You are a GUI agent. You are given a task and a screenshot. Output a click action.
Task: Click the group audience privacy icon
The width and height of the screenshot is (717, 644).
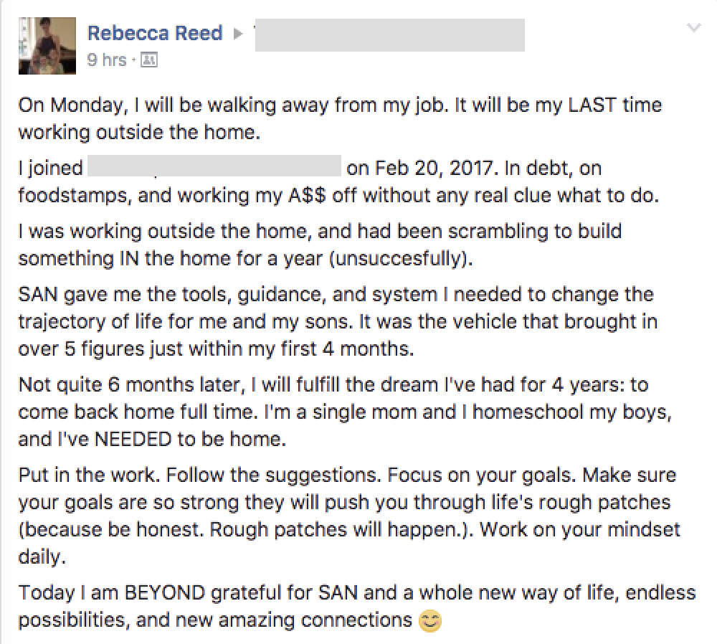(149, 60)
